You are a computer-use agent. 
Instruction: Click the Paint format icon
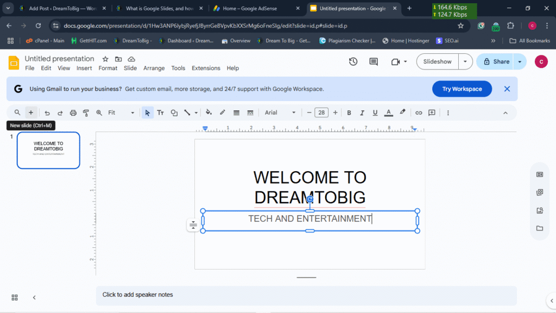point(86,112)
